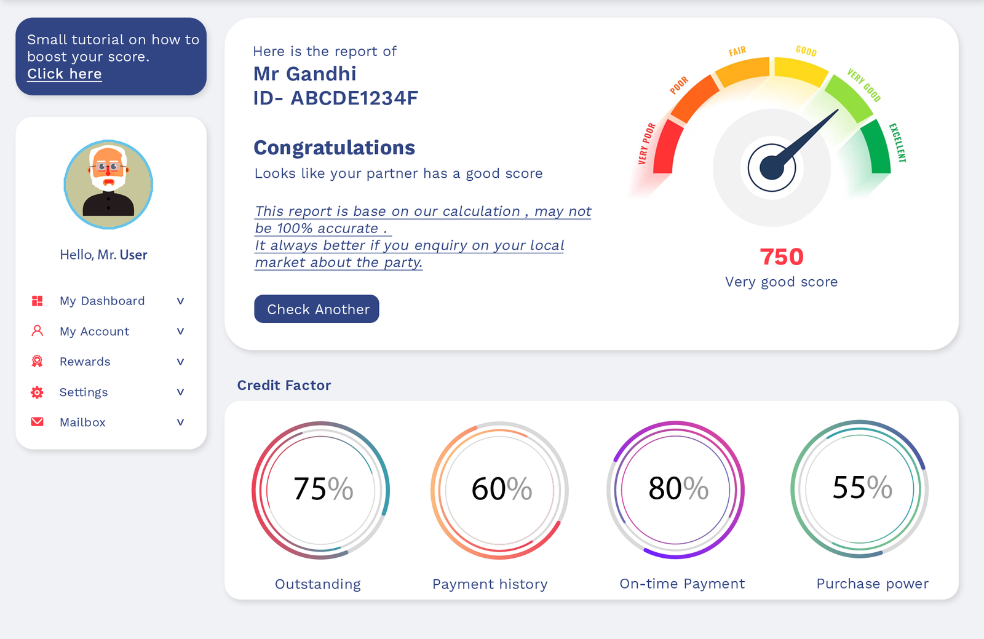
Task: Click the Rewards badge icon
Action: pyautogui.click(x=38, y=361)
